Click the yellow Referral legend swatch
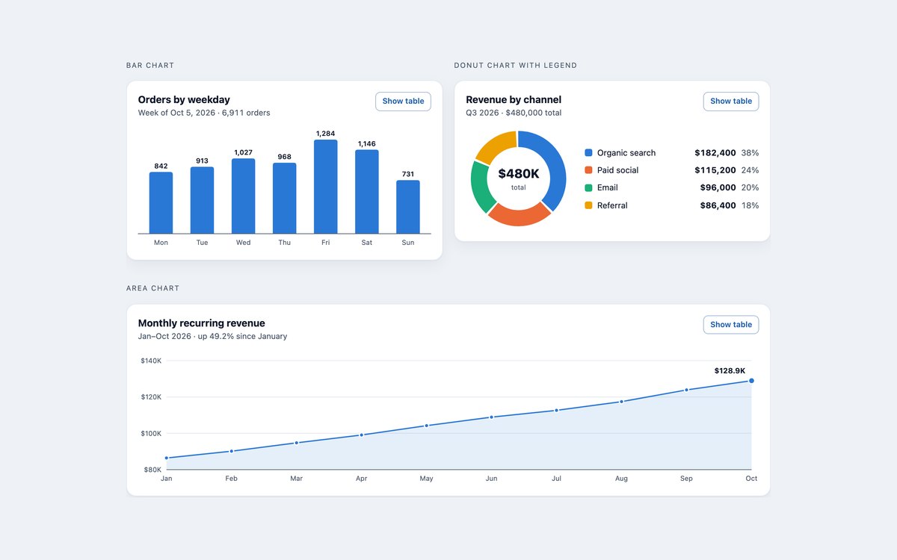Screen dimensions: 897x560 point(588,205)
